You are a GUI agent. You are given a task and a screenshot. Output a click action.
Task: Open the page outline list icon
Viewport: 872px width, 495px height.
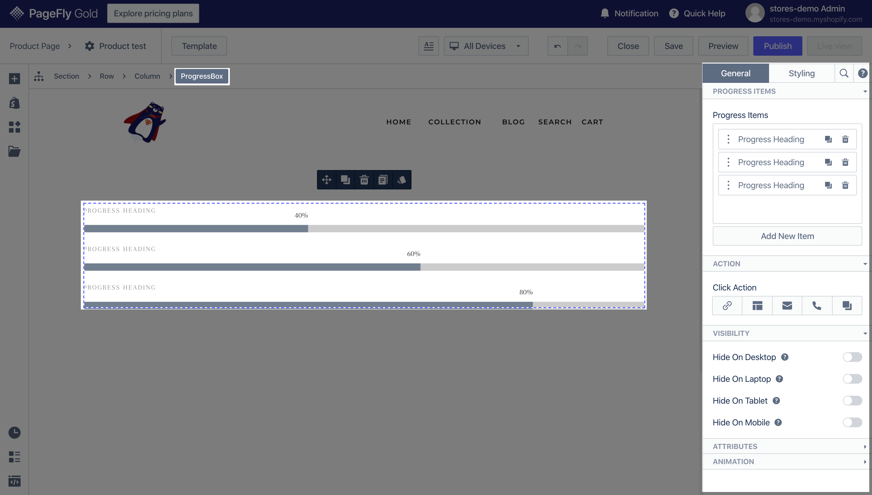click(x=14, y=457)
